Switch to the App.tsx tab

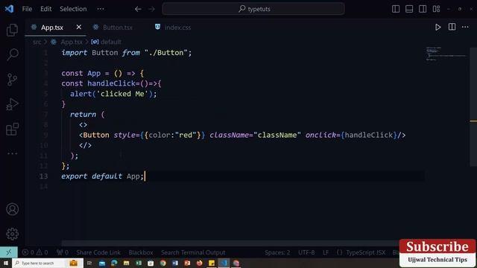click(x=55, y=28)
